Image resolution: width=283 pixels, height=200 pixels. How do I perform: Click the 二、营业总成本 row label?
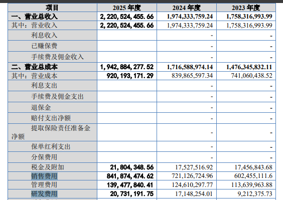[x=35, y=67]
